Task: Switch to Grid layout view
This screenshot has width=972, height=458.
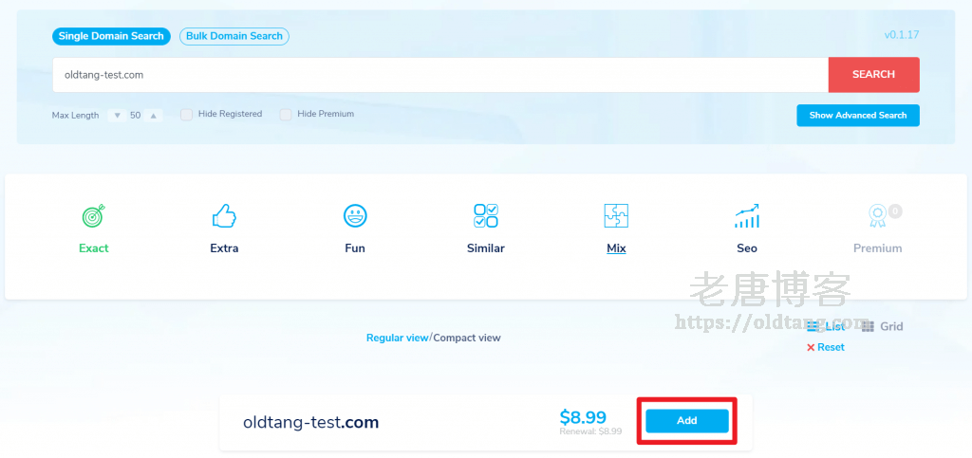Action: [x=882, y=326]
